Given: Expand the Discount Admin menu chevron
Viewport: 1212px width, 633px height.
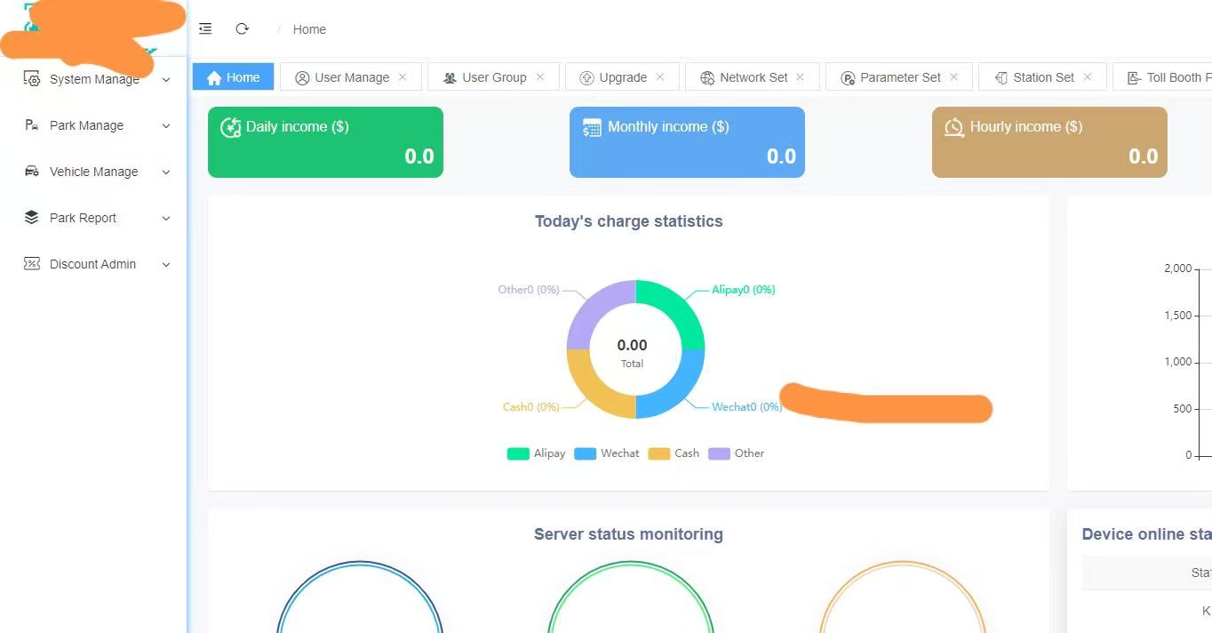Looking at the screenshot, I should point(166,264).
